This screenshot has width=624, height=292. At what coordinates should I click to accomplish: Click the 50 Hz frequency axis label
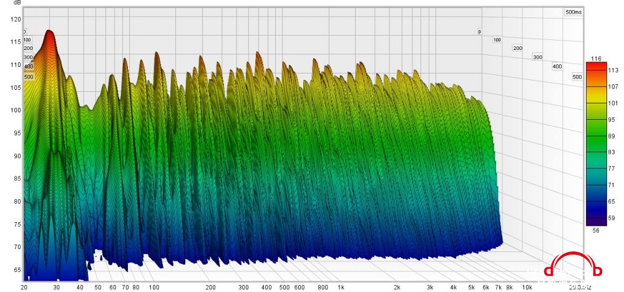pyautogui.click(x=98, y=288)
